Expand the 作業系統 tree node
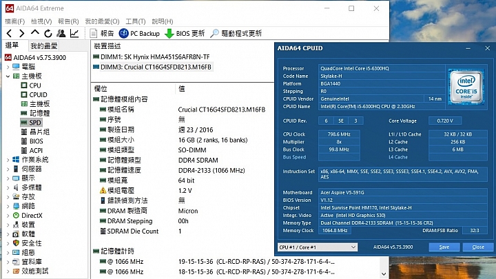The height and width of the screenshot is (279, 496). (x=7, y=159)
